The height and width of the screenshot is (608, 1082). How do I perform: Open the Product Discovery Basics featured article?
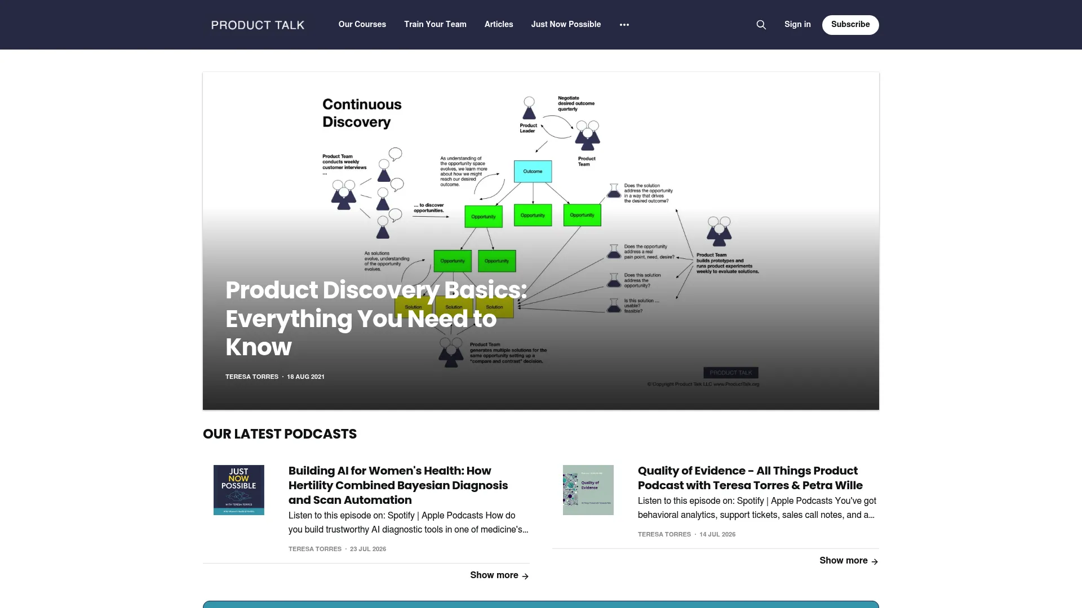376,318
